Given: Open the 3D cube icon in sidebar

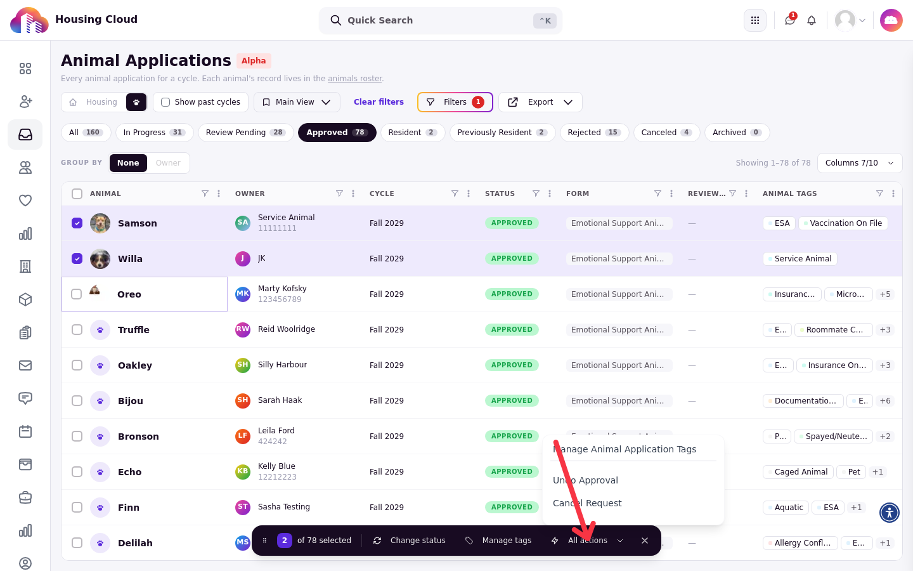Looking at the screenshot, I should pos(25,299).
